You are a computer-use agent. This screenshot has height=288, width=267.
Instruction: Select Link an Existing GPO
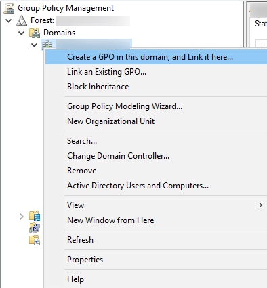click(x=156, y=72)
